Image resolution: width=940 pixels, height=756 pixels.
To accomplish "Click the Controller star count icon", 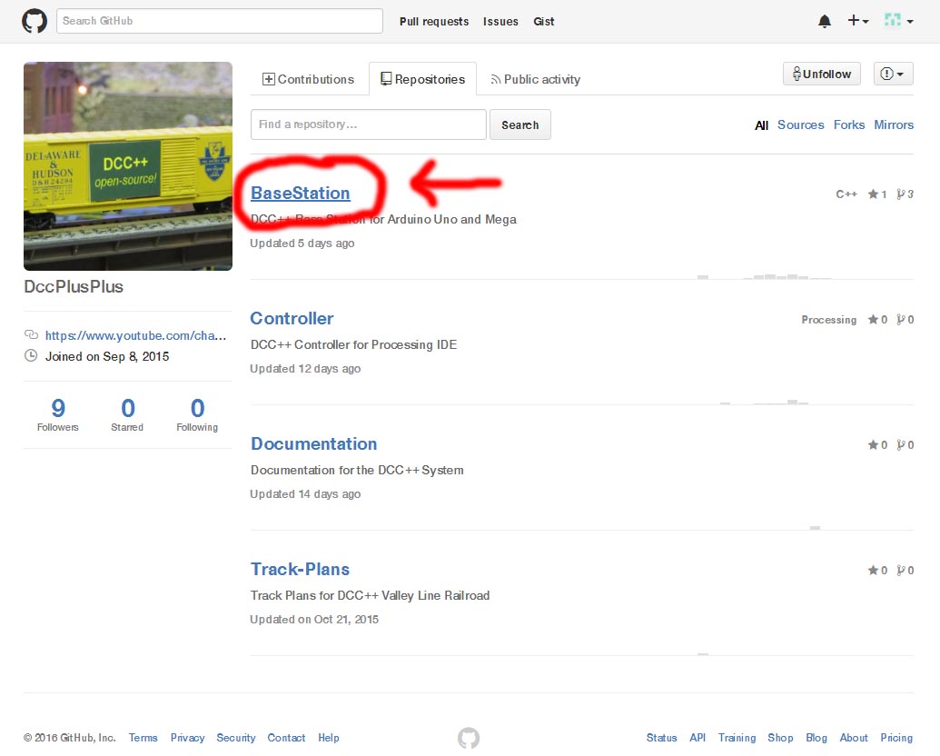I will [x=877, y=320].
